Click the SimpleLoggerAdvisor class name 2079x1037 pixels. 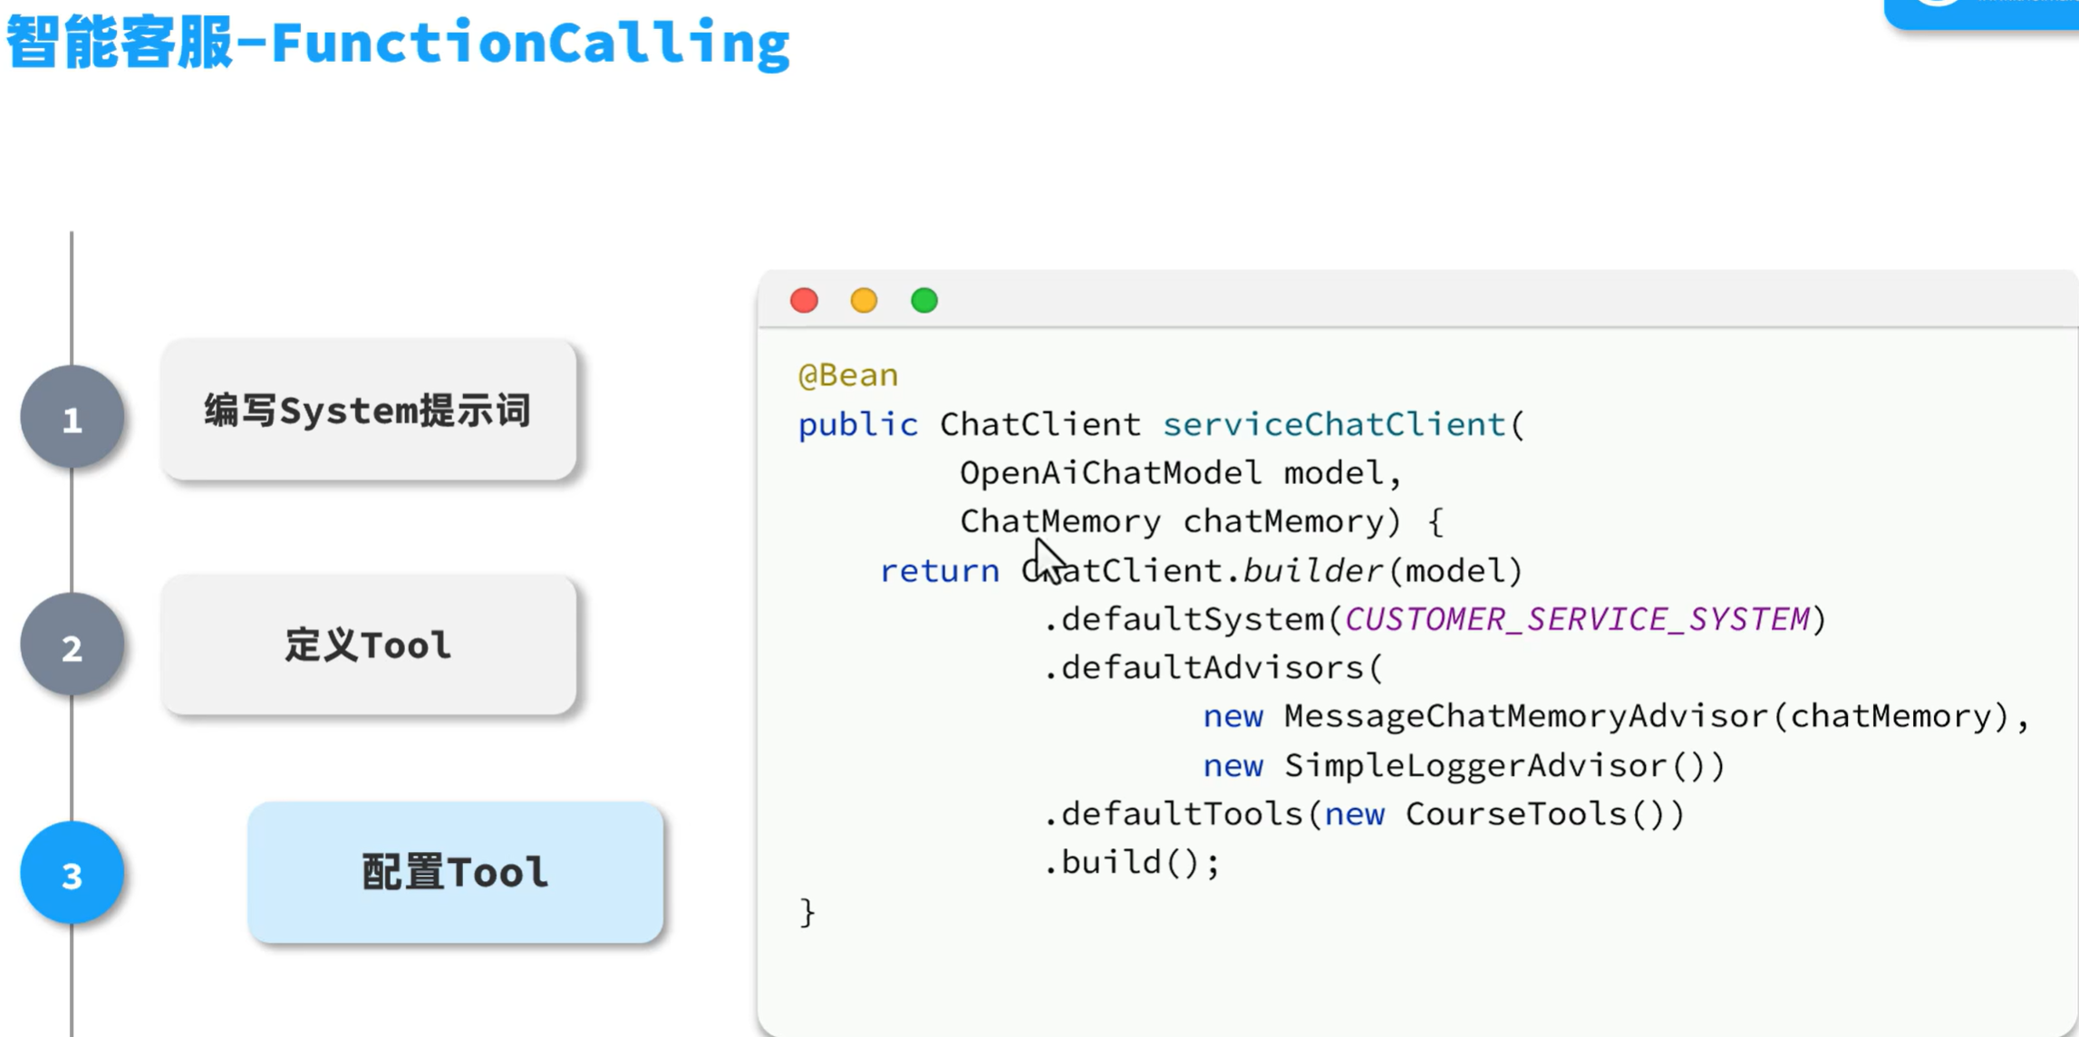(1475, 765)
